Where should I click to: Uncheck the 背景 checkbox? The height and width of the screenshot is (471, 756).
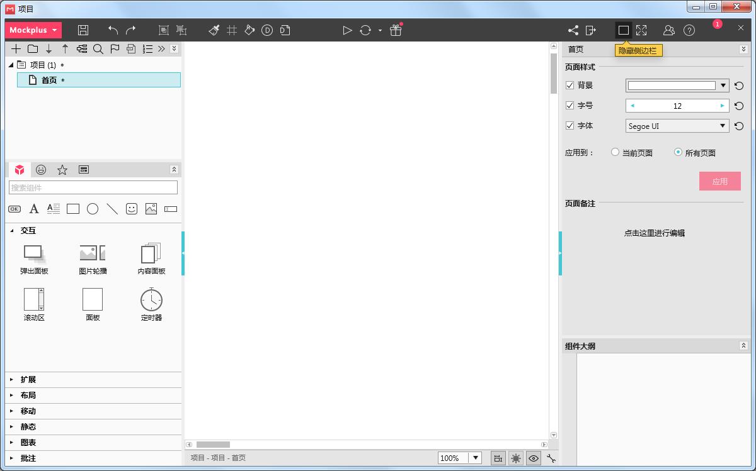(570, 85)
